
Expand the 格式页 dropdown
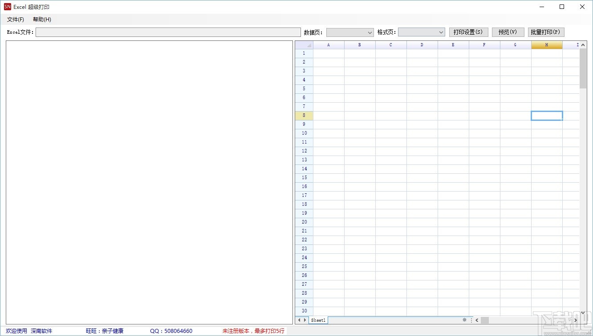pyautogui.click(x=422, y=32)
